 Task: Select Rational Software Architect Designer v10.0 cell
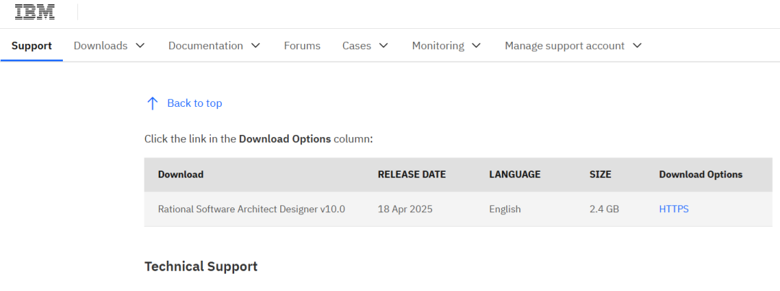[x=251, y=209]
